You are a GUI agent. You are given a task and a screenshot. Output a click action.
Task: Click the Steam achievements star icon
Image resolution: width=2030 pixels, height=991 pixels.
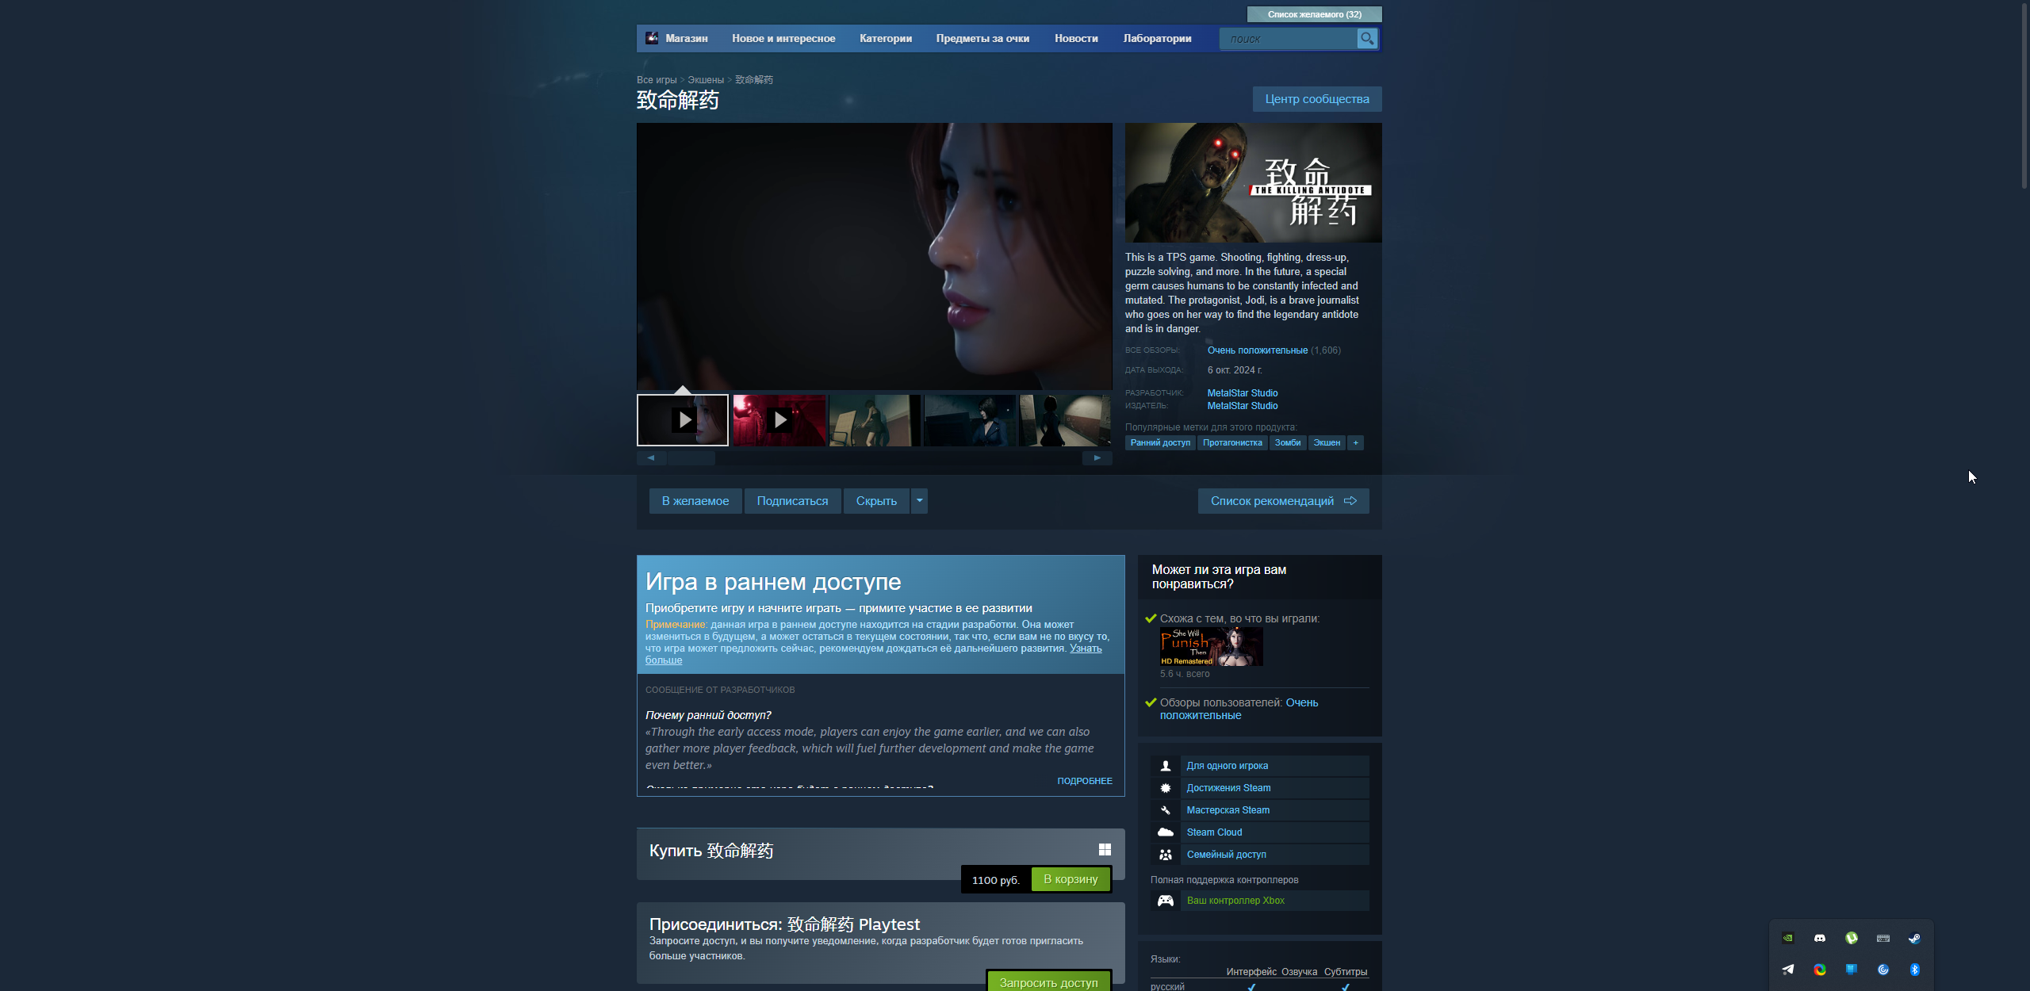[1166, 788]
